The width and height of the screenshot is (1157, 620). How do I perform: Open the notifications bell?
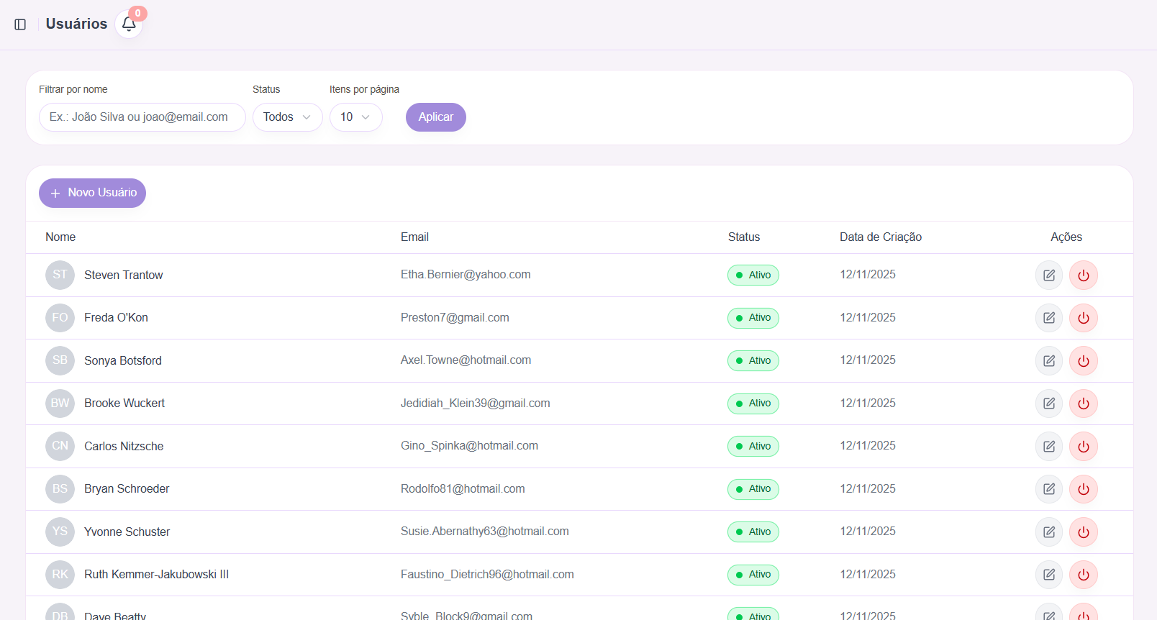click(129, 24)
